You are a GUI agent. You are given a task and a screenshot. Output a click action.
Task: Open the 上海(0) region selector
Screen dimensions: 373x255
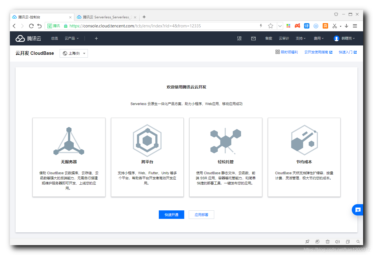(x=74, y=53)
